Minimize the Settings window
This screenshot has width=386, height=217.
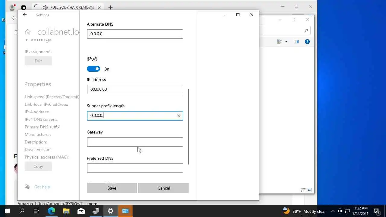click(x=224, y=15)
